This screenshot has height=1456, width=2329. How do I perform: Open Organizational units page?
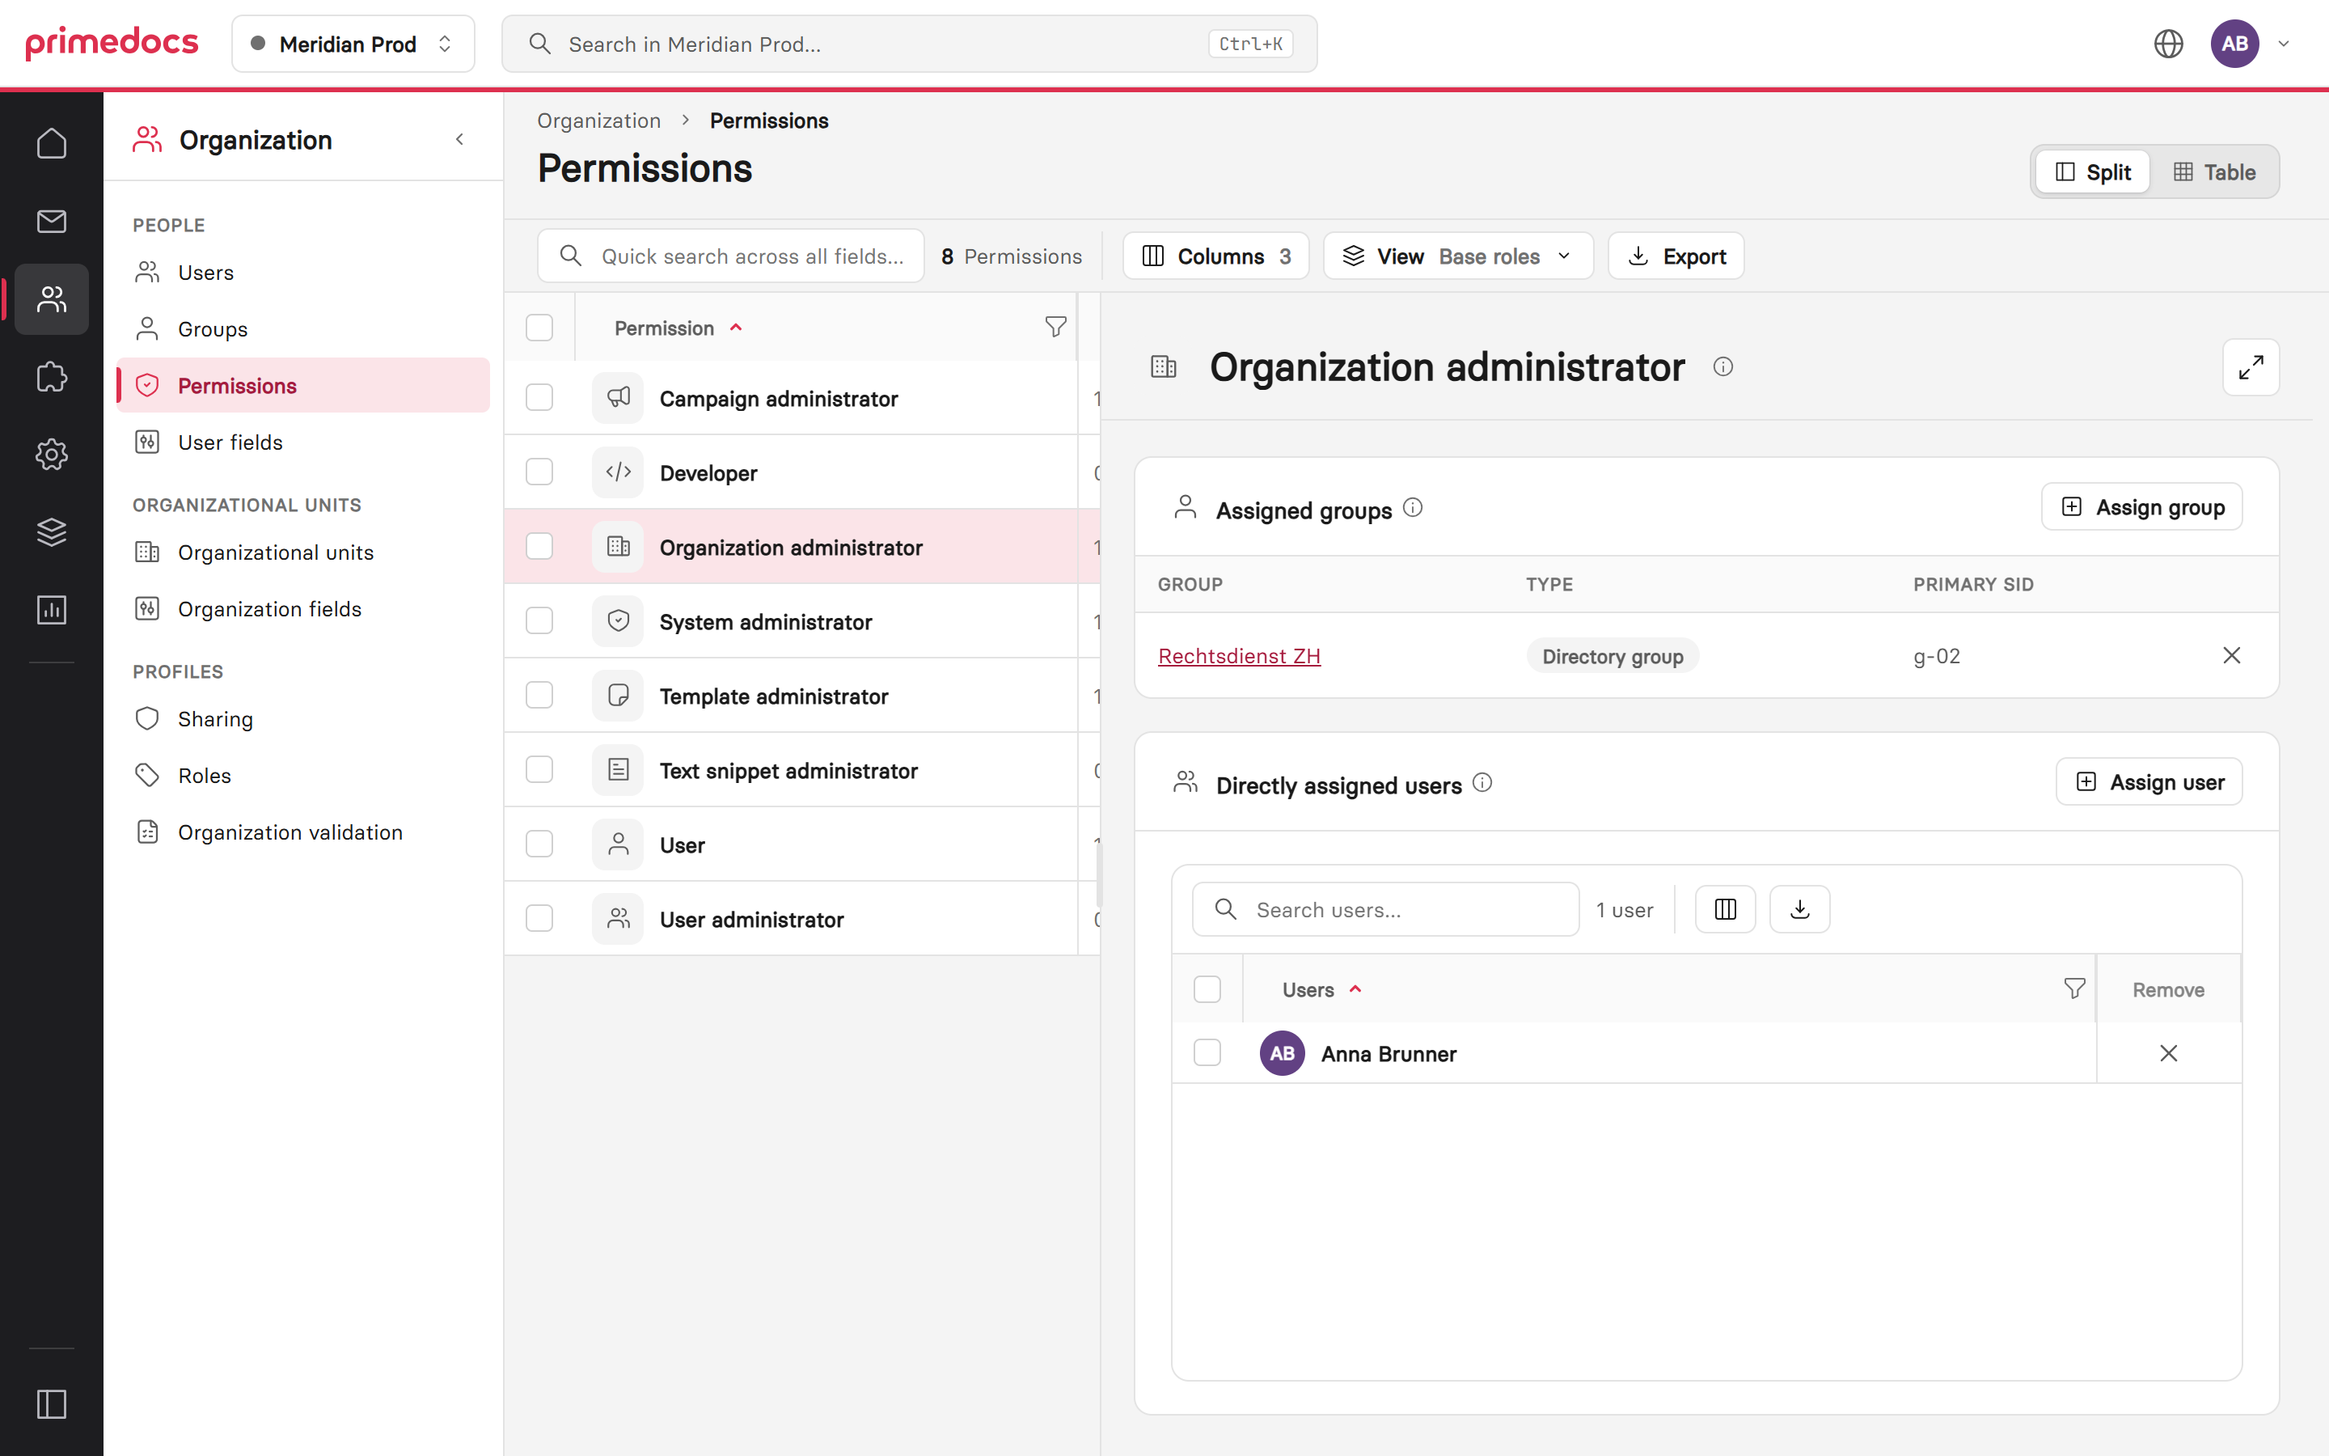click(303, 552)
